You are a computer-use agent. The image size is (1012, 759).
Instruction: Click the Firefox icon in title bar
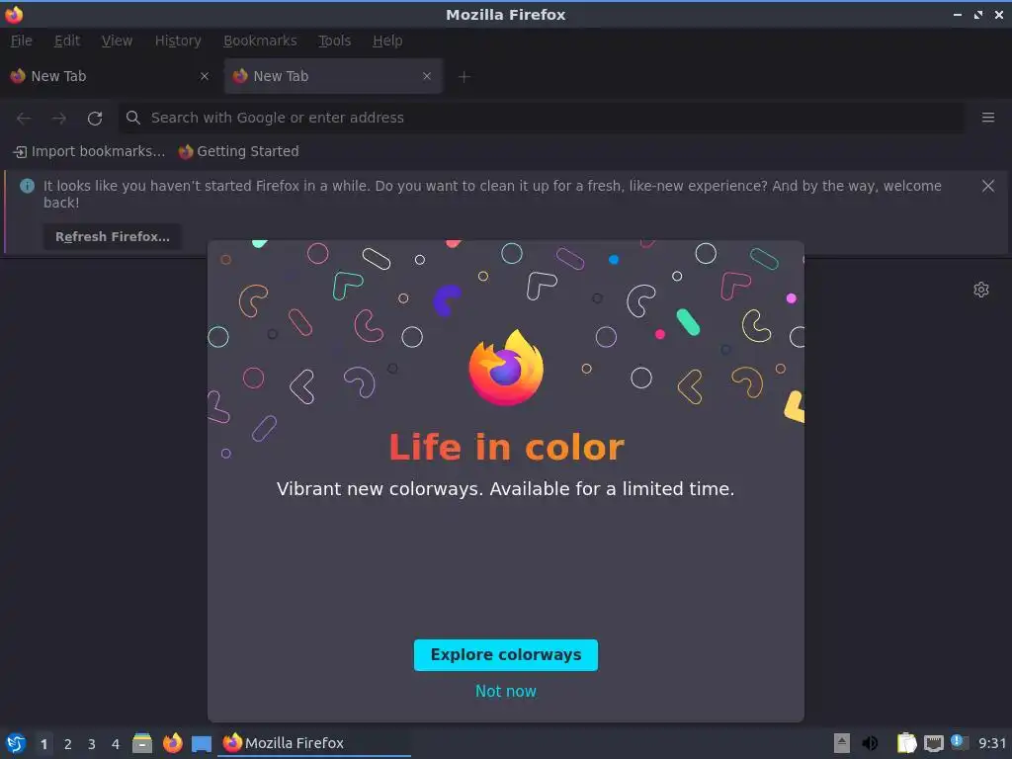[x=14, y=14]
